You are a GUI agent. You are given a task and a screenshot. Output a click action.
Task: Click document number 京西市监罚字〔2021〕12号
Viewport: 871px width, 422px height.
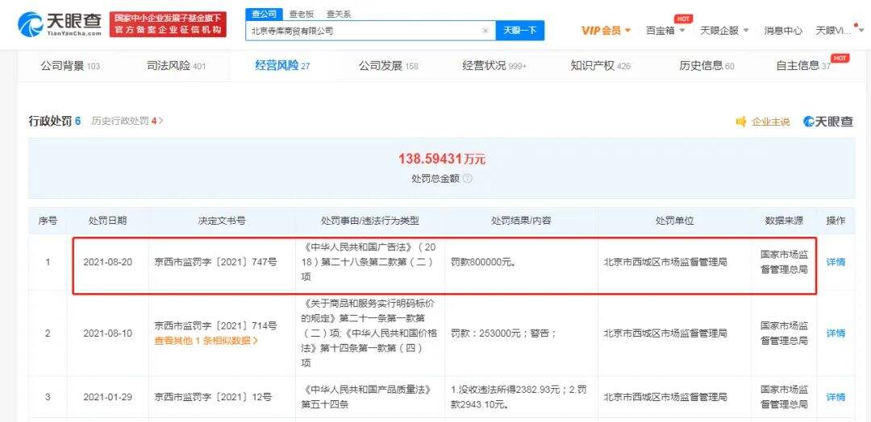(213, 397)
